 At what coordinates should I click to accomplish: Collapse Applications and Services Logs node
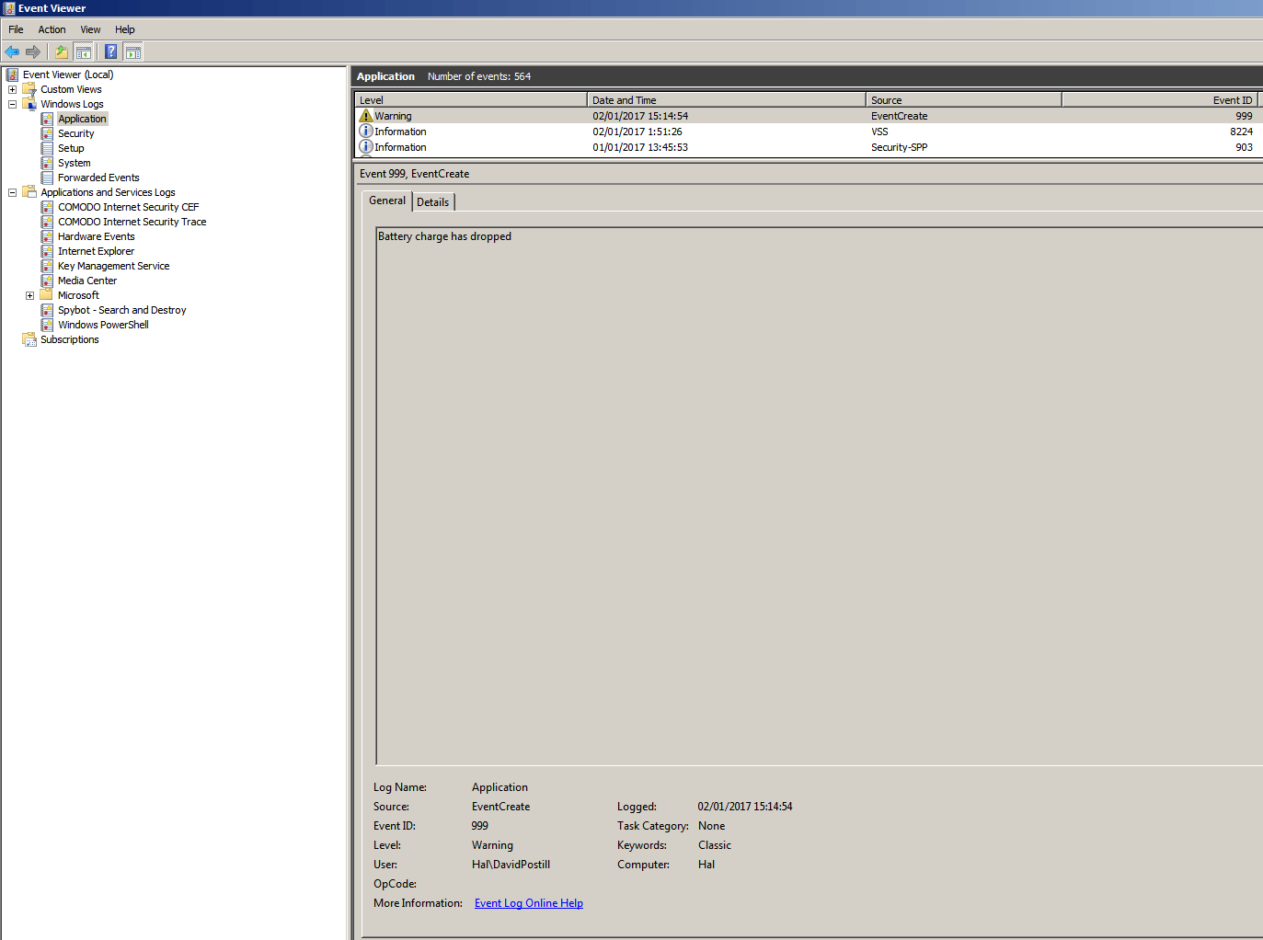click(x=13, y=192)
